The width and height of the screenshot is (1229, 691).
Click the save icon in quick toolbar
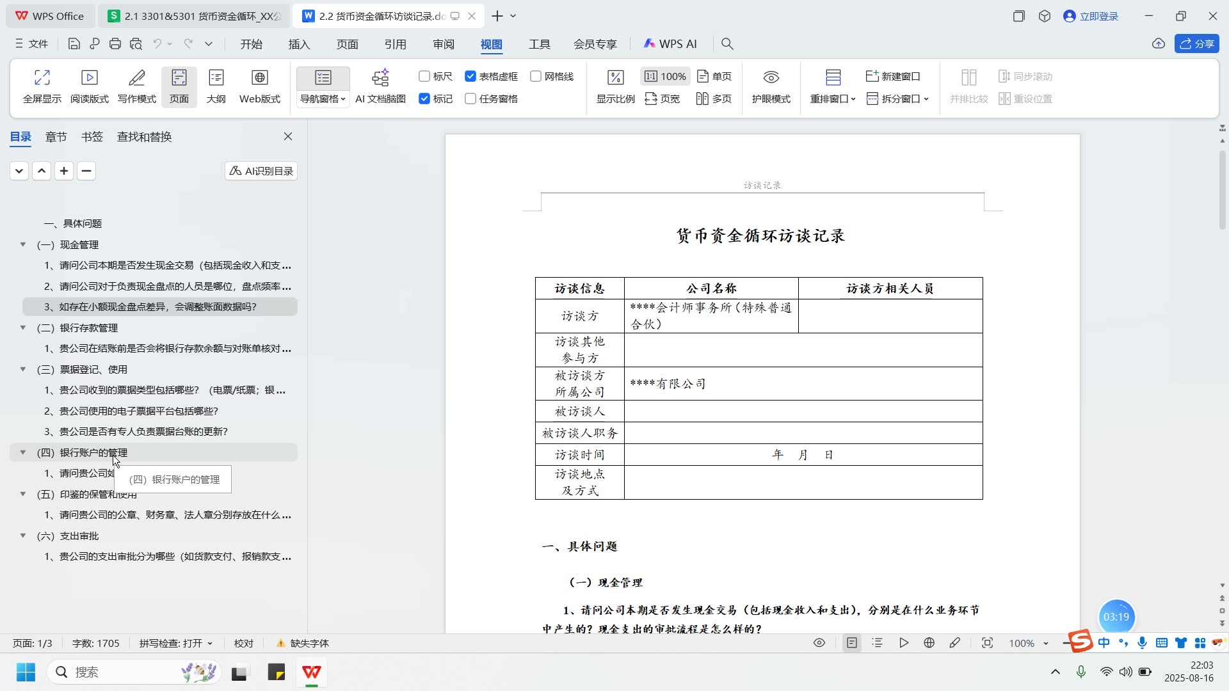coord(74,44)
